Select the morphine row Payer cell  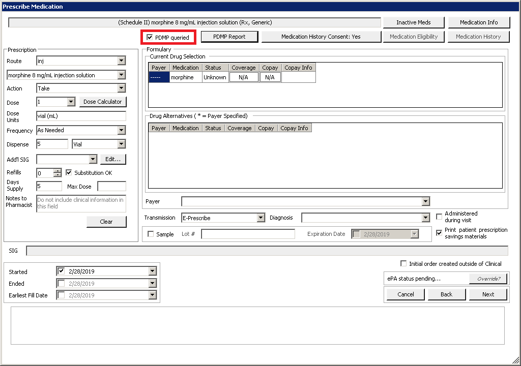159,77
